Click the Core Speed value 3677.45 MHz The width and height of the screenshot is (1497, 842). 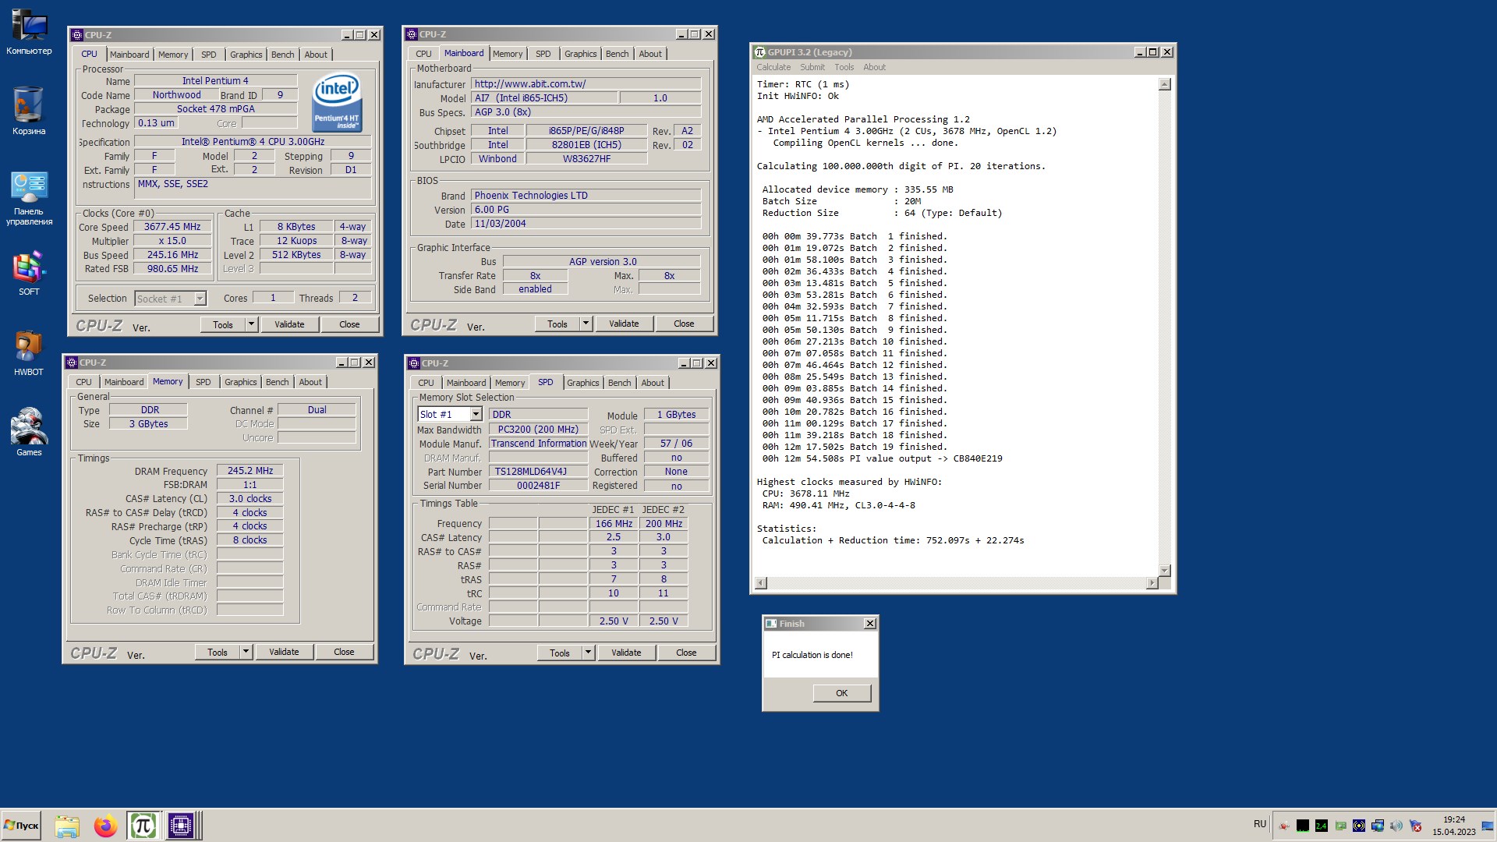pyautogui.click(x=172, y=227)
